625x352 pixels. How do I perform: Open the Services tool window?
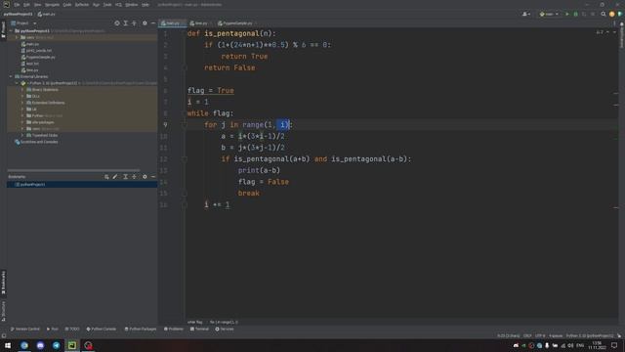(225, 329)
